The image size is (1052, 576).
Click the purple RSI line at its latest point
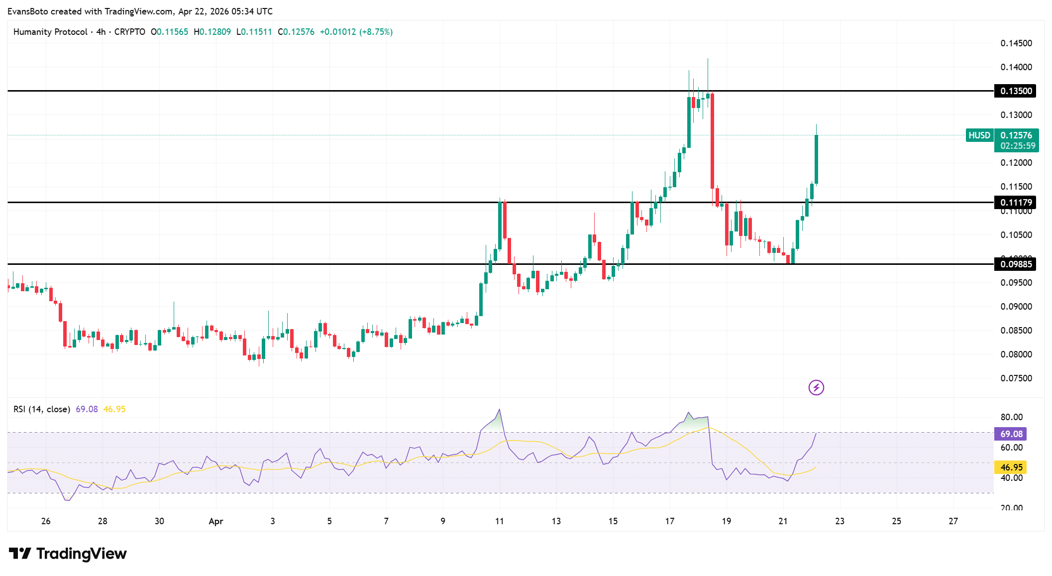816,434
